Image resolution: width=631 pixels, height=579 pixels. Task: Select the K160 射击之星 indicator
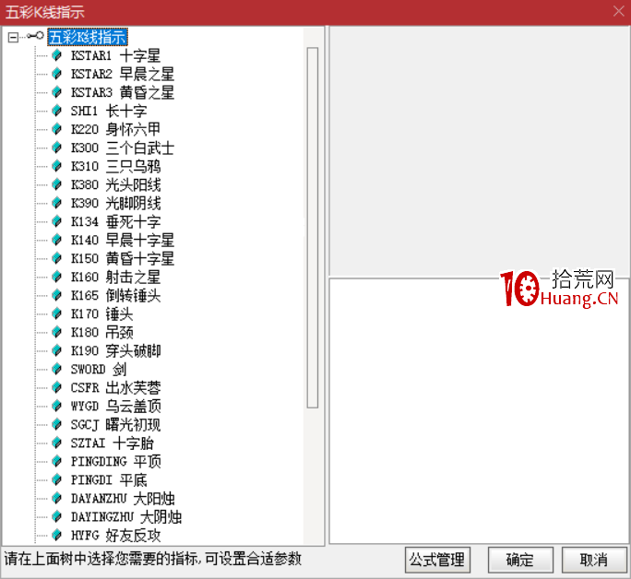(116, 278)
